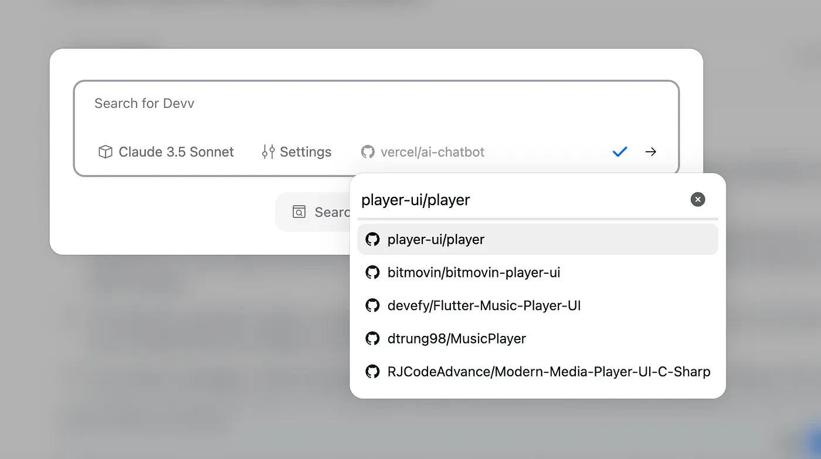
Task: Clear the repository search text
Action: point(698,200)
